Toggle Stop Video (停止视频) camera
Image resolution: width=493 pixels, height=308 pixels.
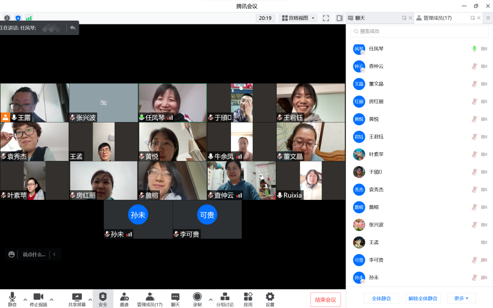[38, 297]
